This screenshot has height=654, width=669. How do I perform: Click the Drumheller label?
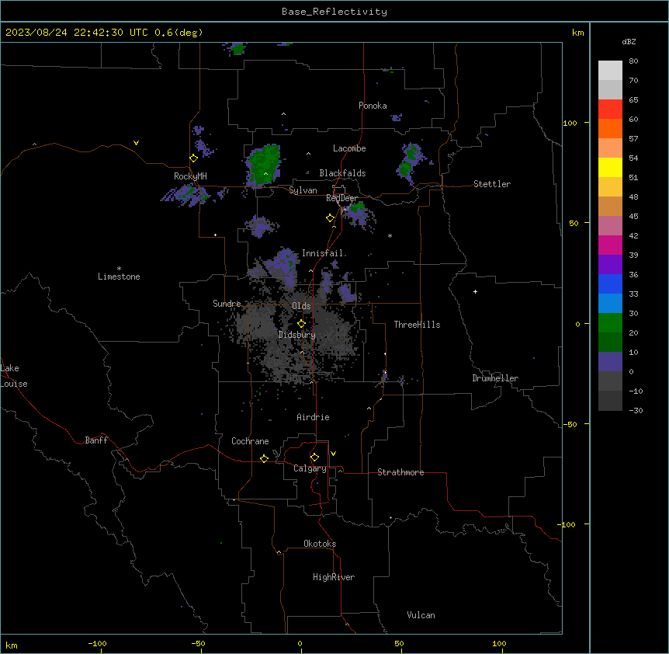pos(495,378)
